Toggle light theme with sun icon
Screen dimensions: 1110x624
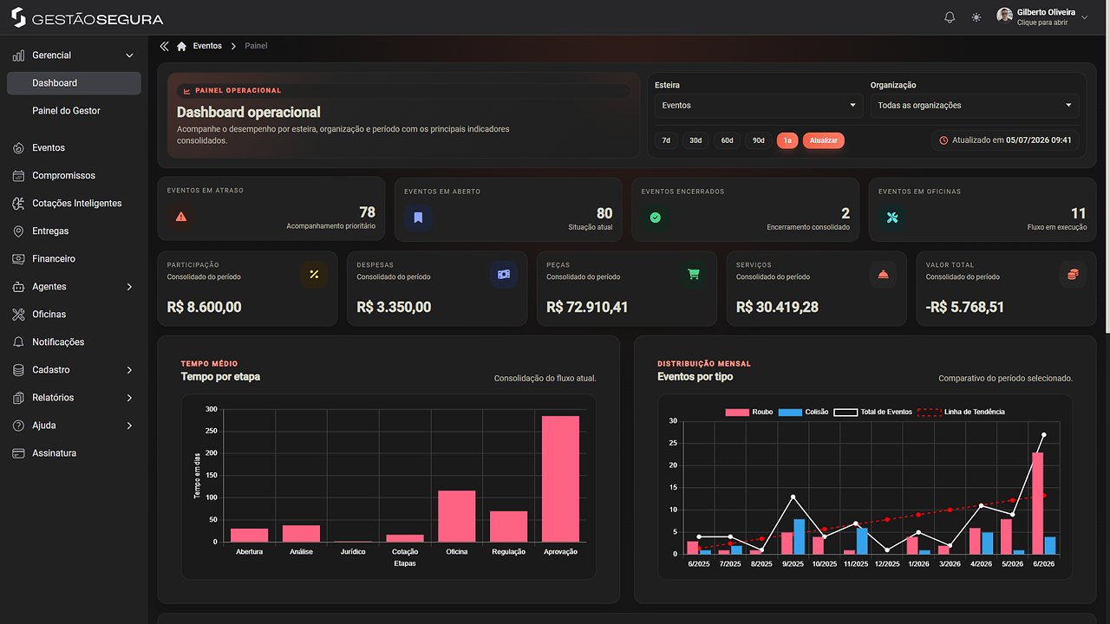[976, 17]
